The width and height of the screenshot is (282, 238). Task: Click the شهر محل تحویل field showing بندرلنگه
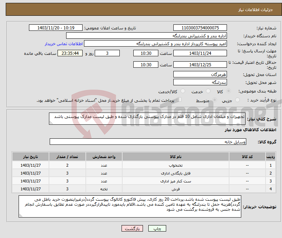click(x=200, y=82)
